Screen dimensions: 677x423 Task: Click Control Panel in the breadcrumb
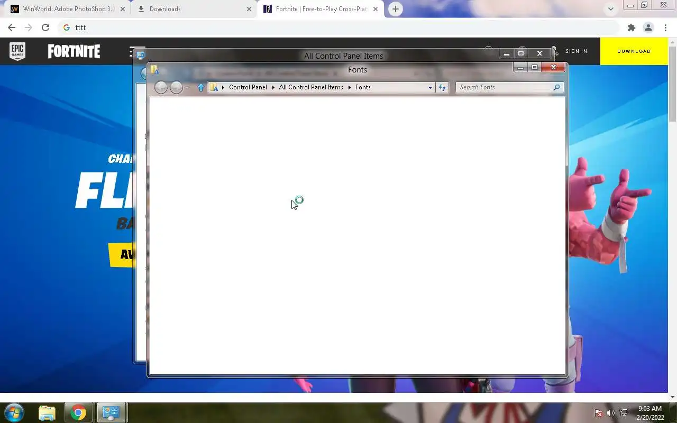(248, 87)
